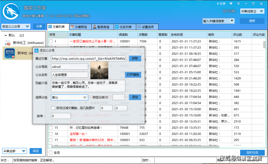268x164 pixels.
Task: Click the 搜索 button
Action: (252, 21)
